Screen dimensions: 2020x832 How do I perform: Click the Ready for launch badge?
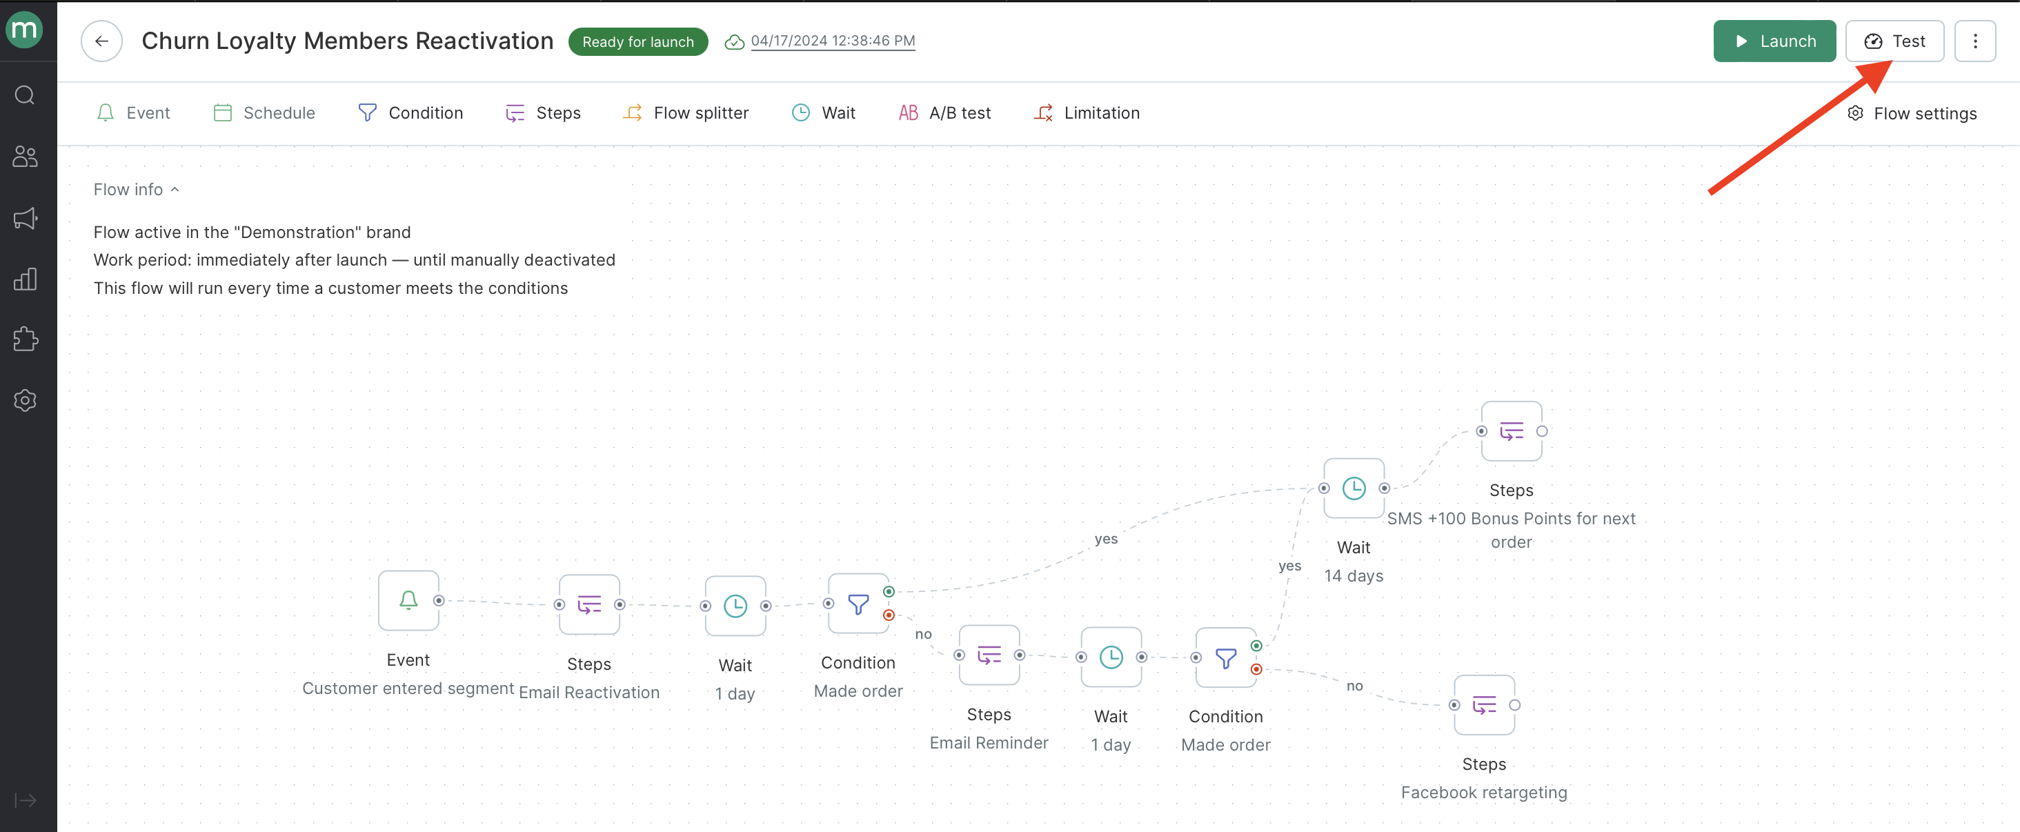[637, 41]
